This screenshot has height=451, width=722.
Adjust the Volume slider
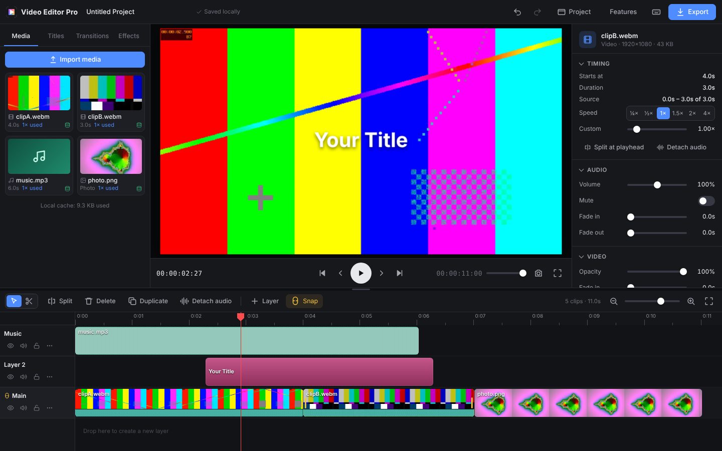click(657, 185)
